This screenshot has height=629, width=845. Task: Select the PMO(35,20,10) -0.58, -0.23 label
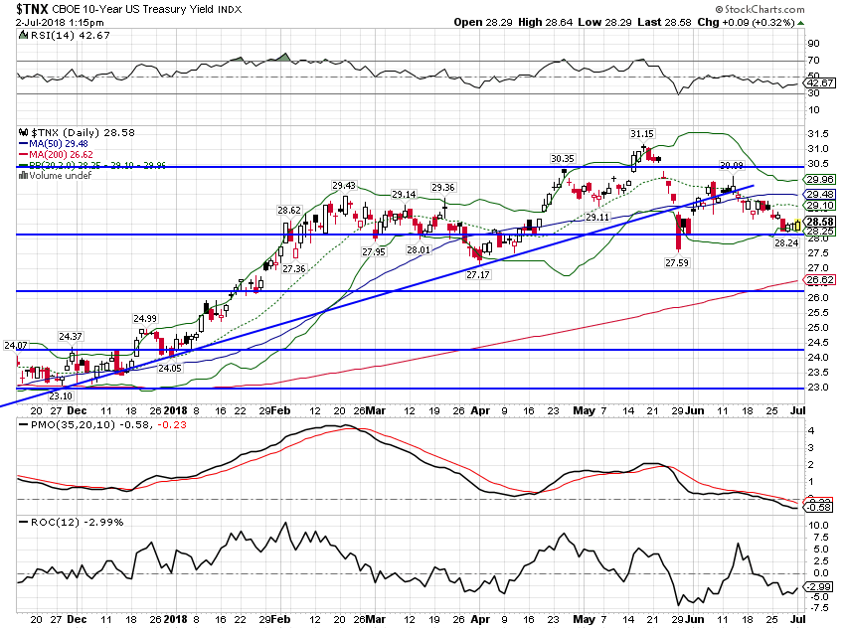[x=109, y=425]
